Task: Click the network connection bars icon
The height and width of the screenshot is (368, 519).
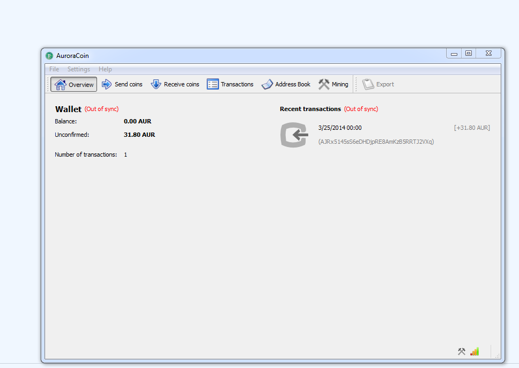Action: pos(474,351)
